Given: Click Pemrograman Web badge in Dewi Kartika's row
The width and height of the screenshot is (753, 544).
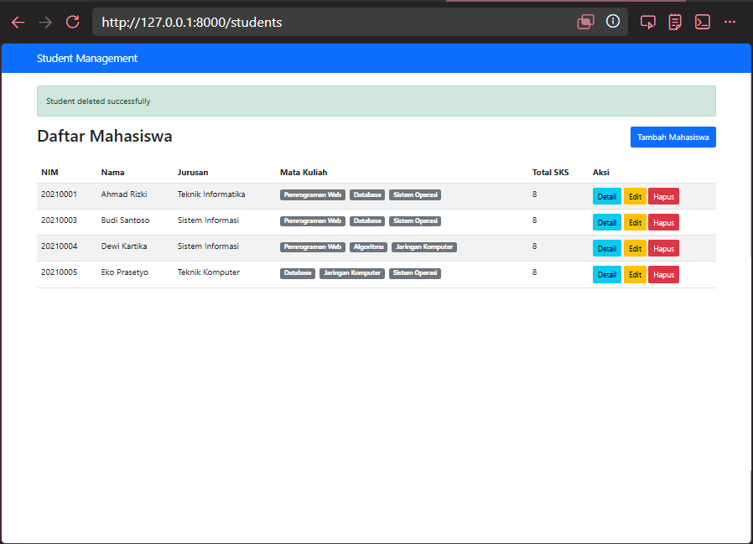Looking at the screenshot, I should [x=313, y=246].
